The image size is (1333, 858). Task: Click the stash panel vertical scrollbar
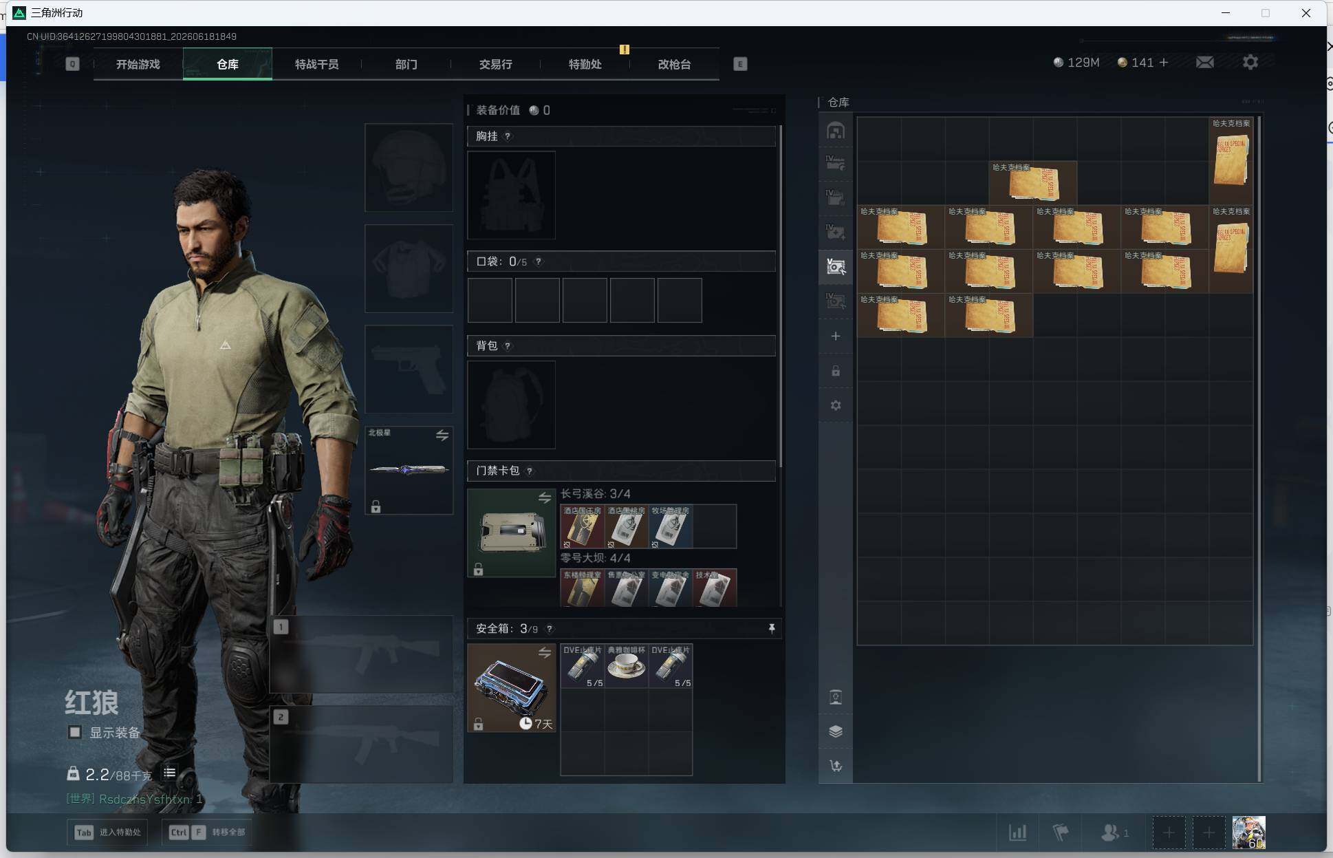[x=1259, y=449]
